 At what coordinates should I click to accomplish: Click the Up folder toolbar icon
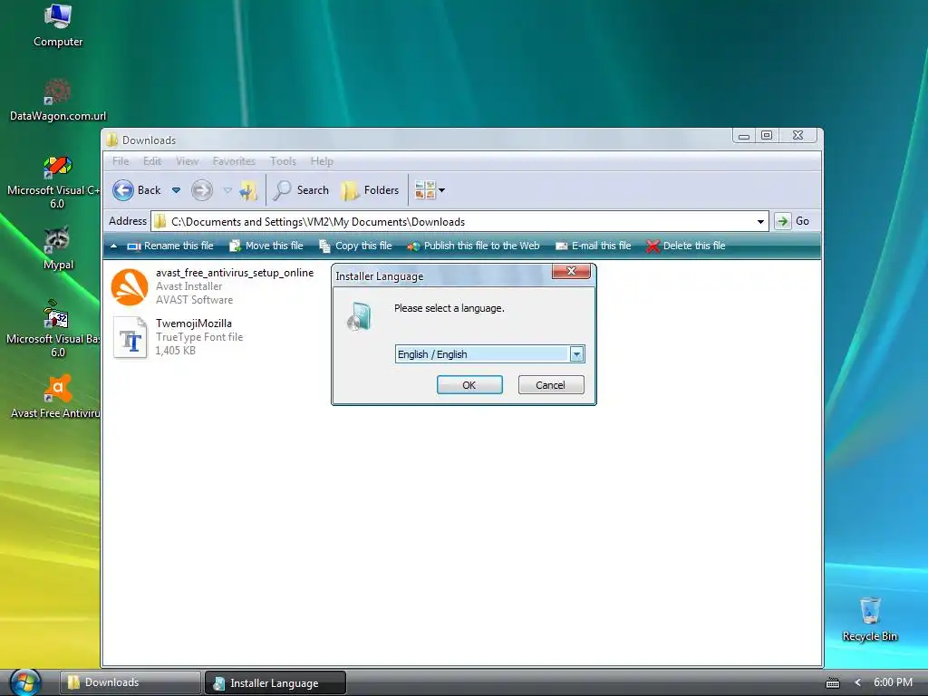click(248, 190)
